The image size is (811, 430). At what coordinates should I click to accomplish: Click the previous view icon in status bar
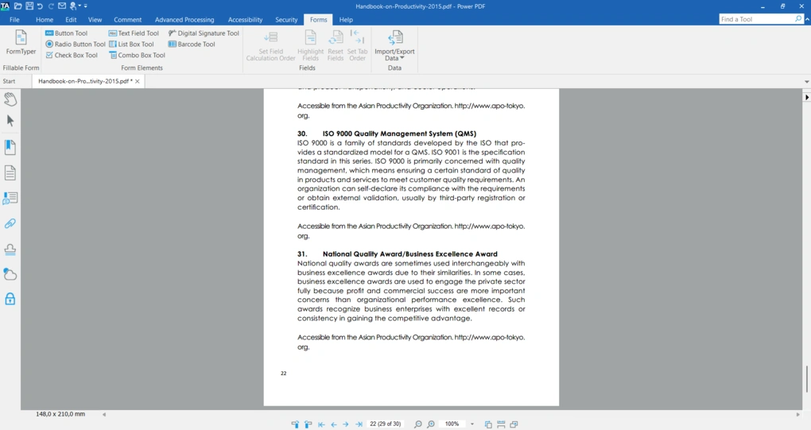click(x=295, y=424)
